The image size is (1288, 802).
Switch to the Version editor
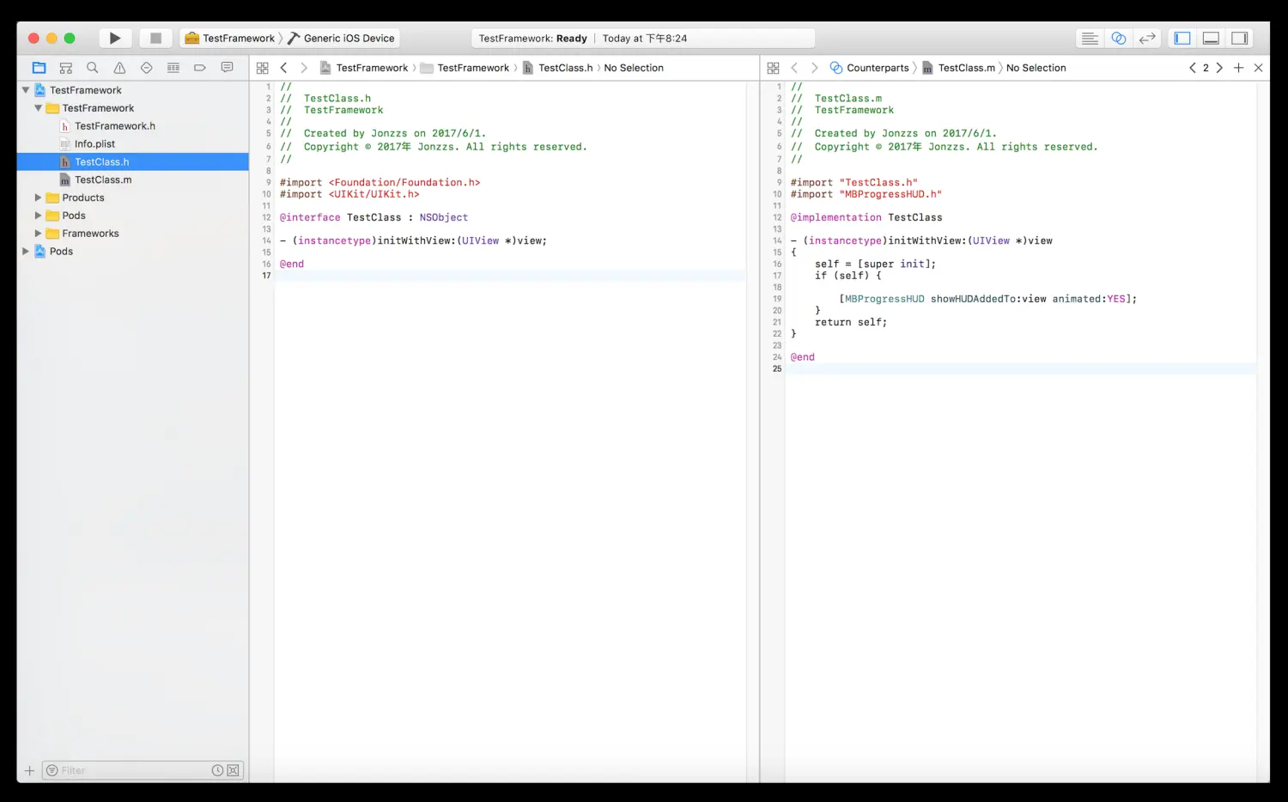pos(1147,38)
